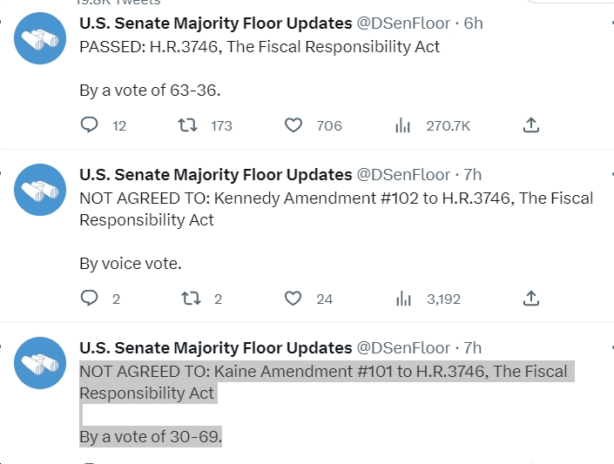Open timestamp 7h on Kaine Amendment tweet
614x464 pixels.
click(473, 348)
